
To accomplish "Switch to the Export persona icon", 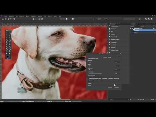I will pyautogui.click(x=14, y=19).
